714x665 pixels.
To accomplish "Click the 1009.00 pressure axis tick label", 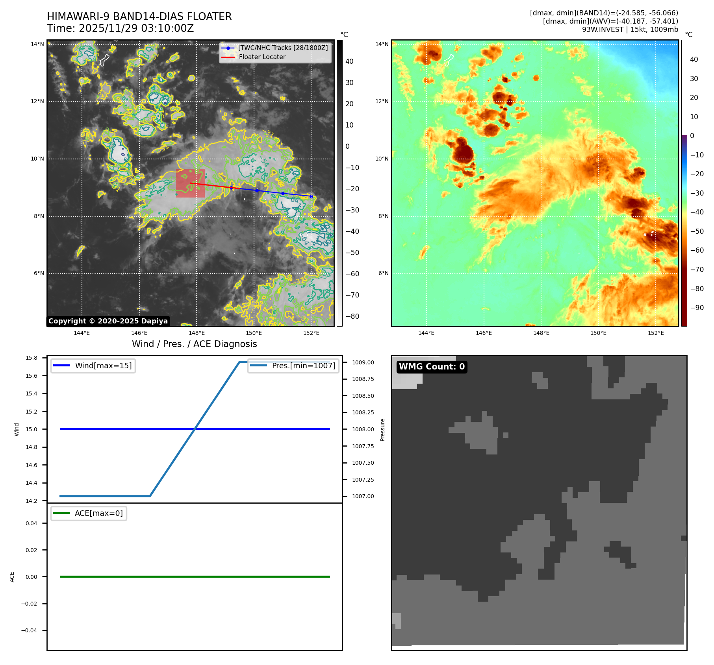I will click(363, 362).
